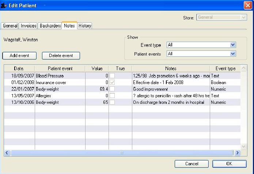This screenshot has height=174, width=254.
Task: Expand the Patient events dropdown
Action: coord(233,54)
